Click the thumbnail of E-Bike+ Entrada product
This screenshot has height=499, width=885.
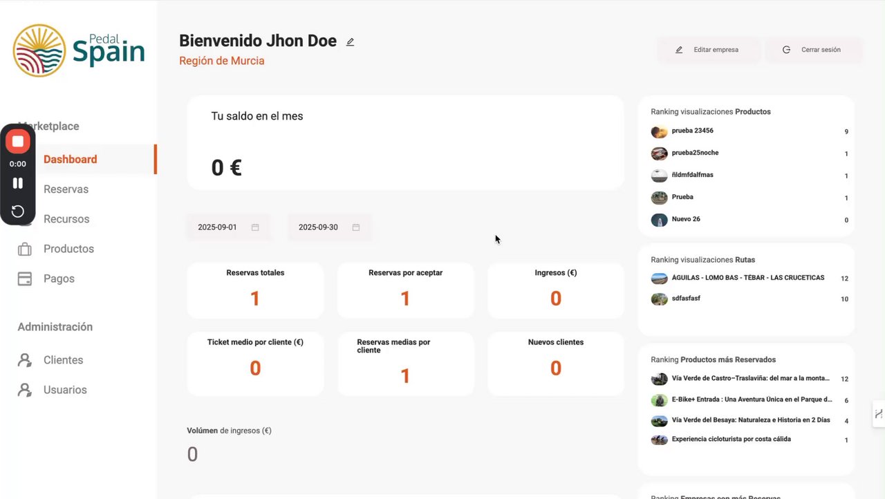pos(660,400)
